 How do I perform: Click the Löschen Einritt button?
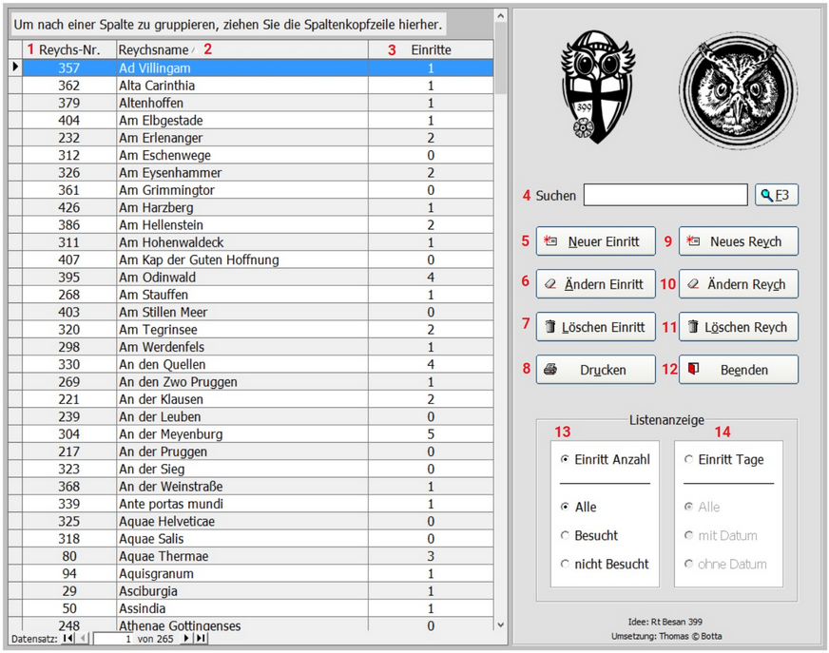[596, 327]
